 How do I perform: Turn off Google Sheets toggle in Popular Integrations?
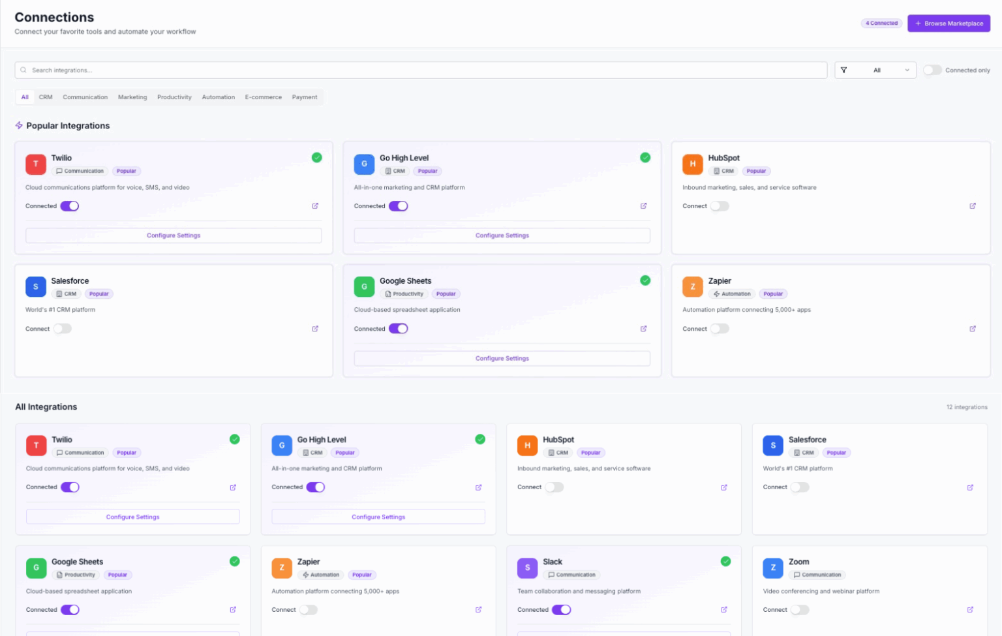click(x=399, y=329)
